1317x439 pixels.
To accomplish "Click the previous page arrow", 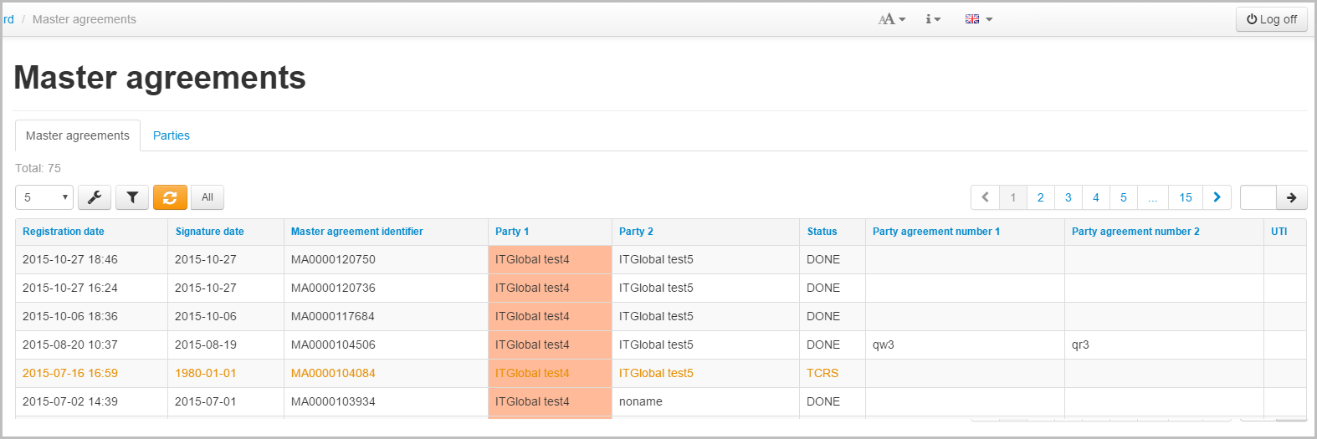I will [985, 197].
